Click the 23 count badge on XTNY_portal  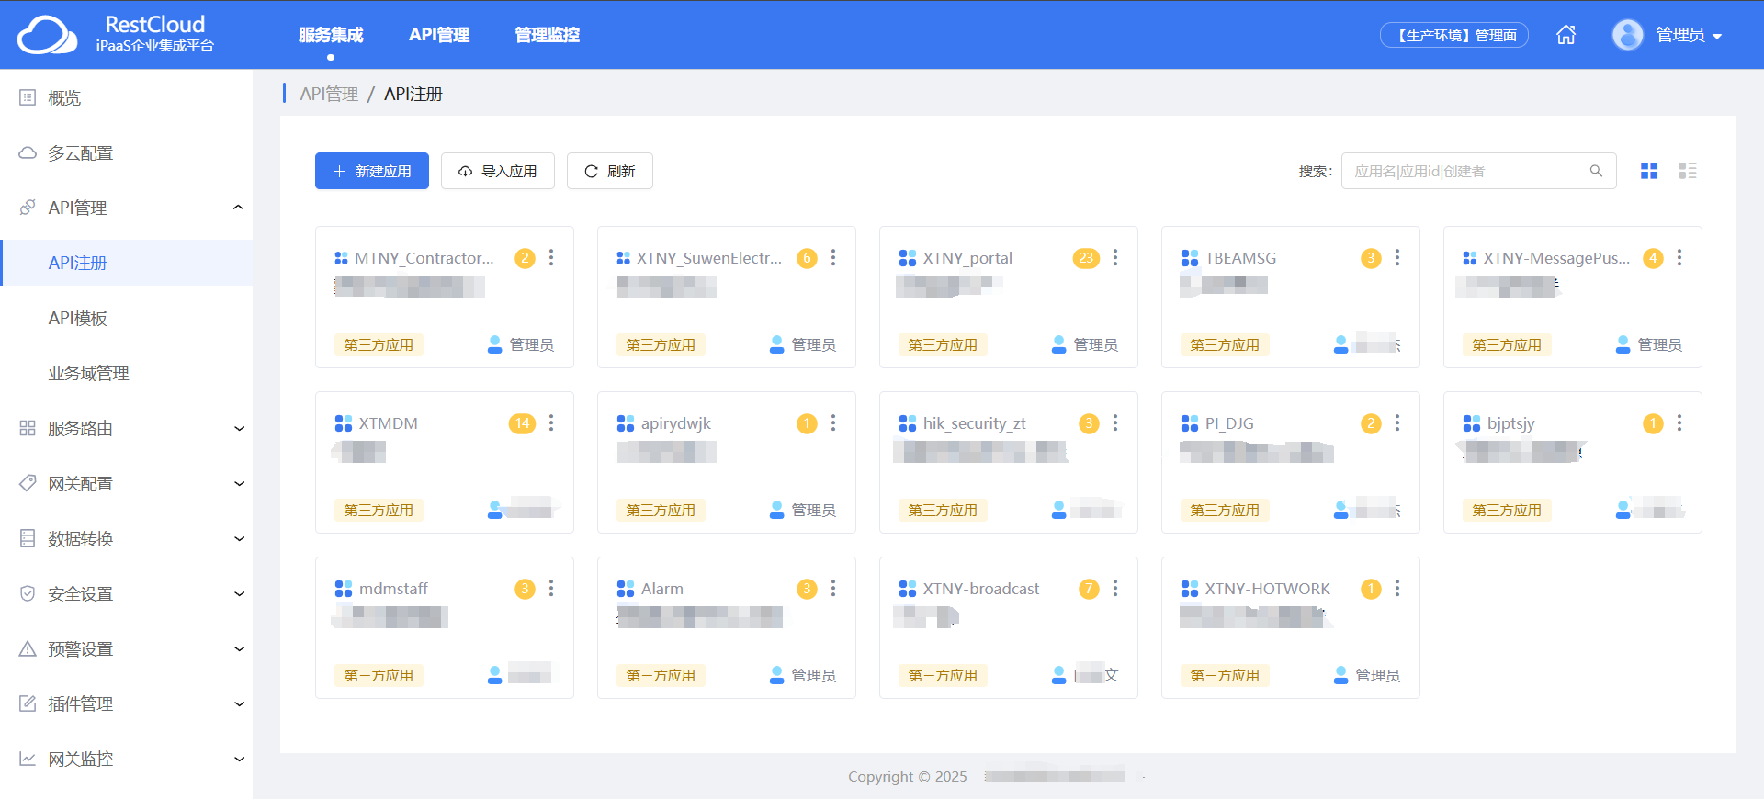pyautogui.click(x=1086, y=258)
